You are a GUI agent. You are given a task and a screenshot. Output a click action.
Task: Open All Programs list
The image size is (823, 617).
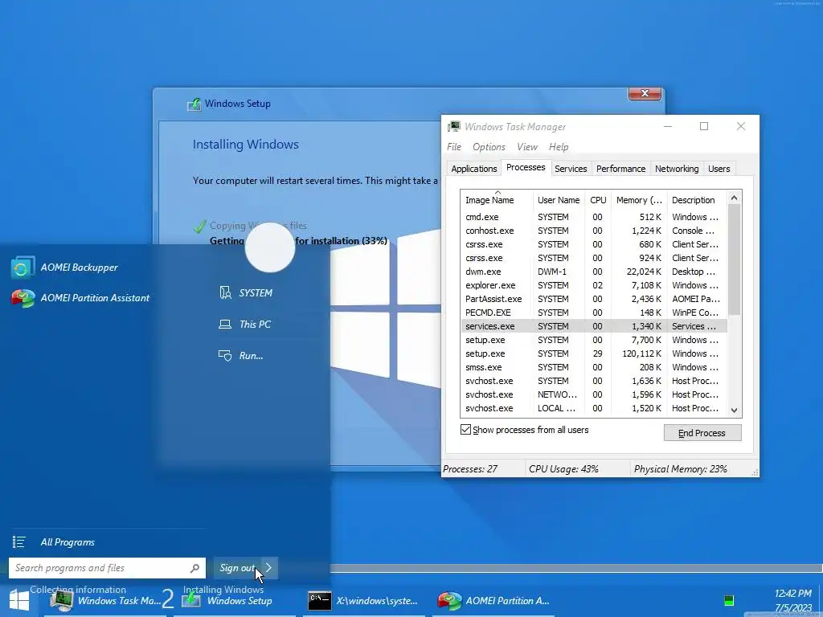[68, 542]
